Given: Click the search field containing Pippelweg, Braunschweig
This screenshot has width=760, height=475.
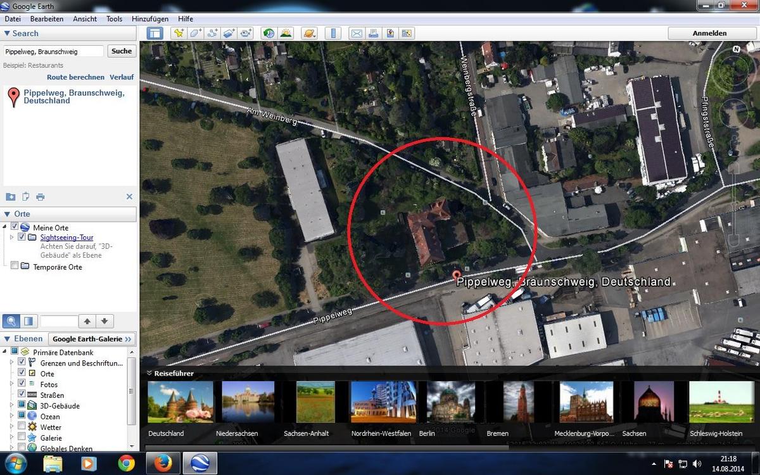Looking at the screenshot, I should click(x=53, y=51).
